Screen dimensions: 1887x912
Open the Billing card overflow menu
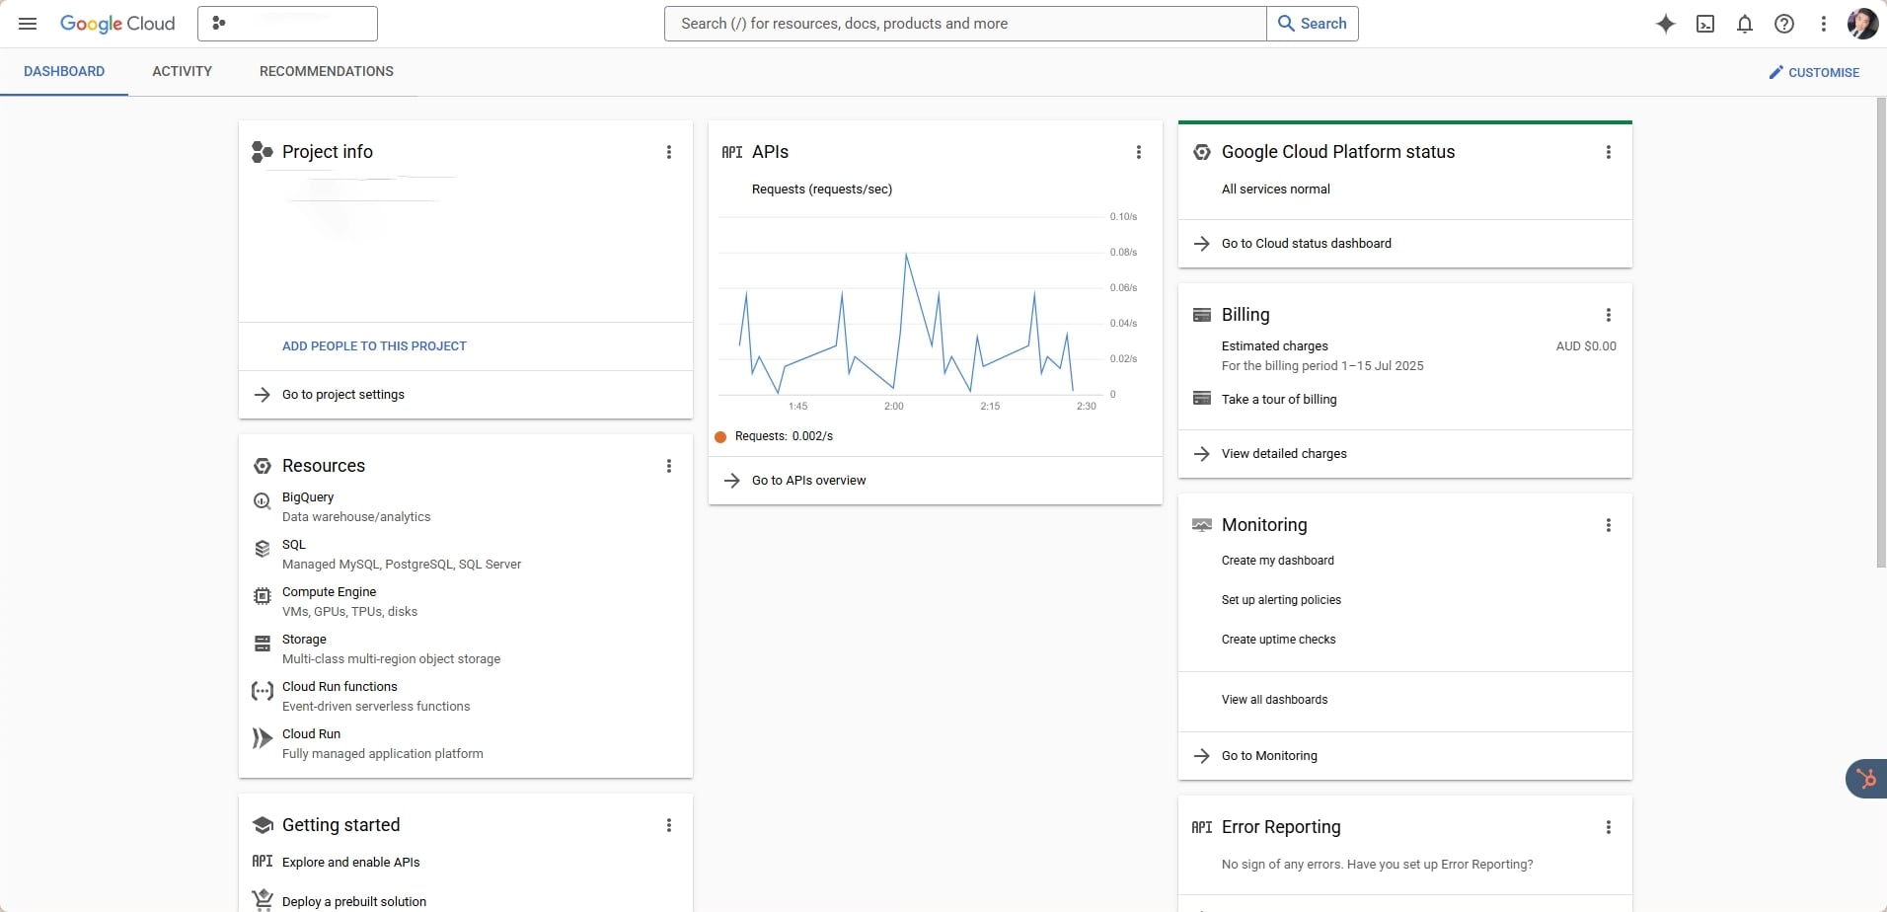1609,315
